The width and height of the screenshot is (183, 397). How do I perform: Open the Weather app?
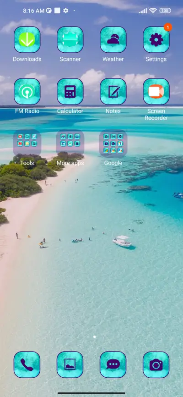(113, 39)
